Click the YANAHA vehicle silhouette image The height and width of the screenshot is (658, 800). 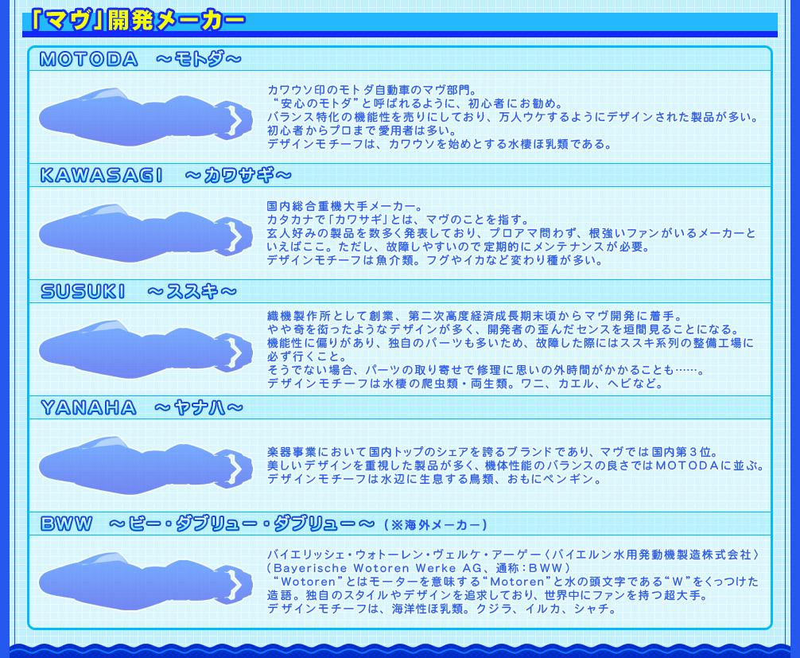point(146,465)
